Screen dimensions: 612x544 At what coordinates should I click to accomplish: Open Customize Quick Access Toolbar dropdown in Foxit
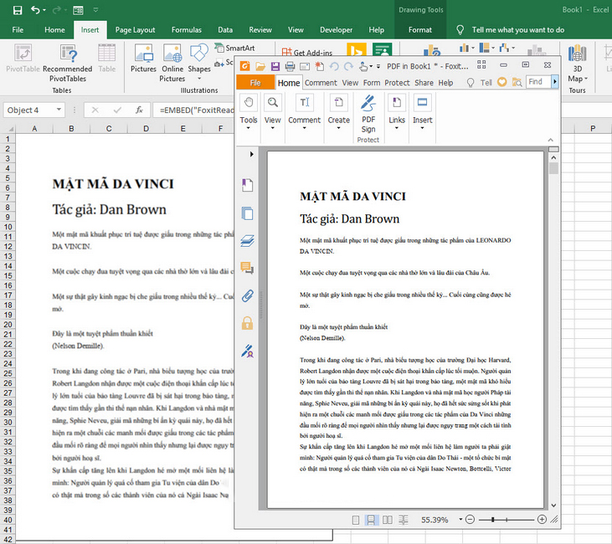coord(378,67)
